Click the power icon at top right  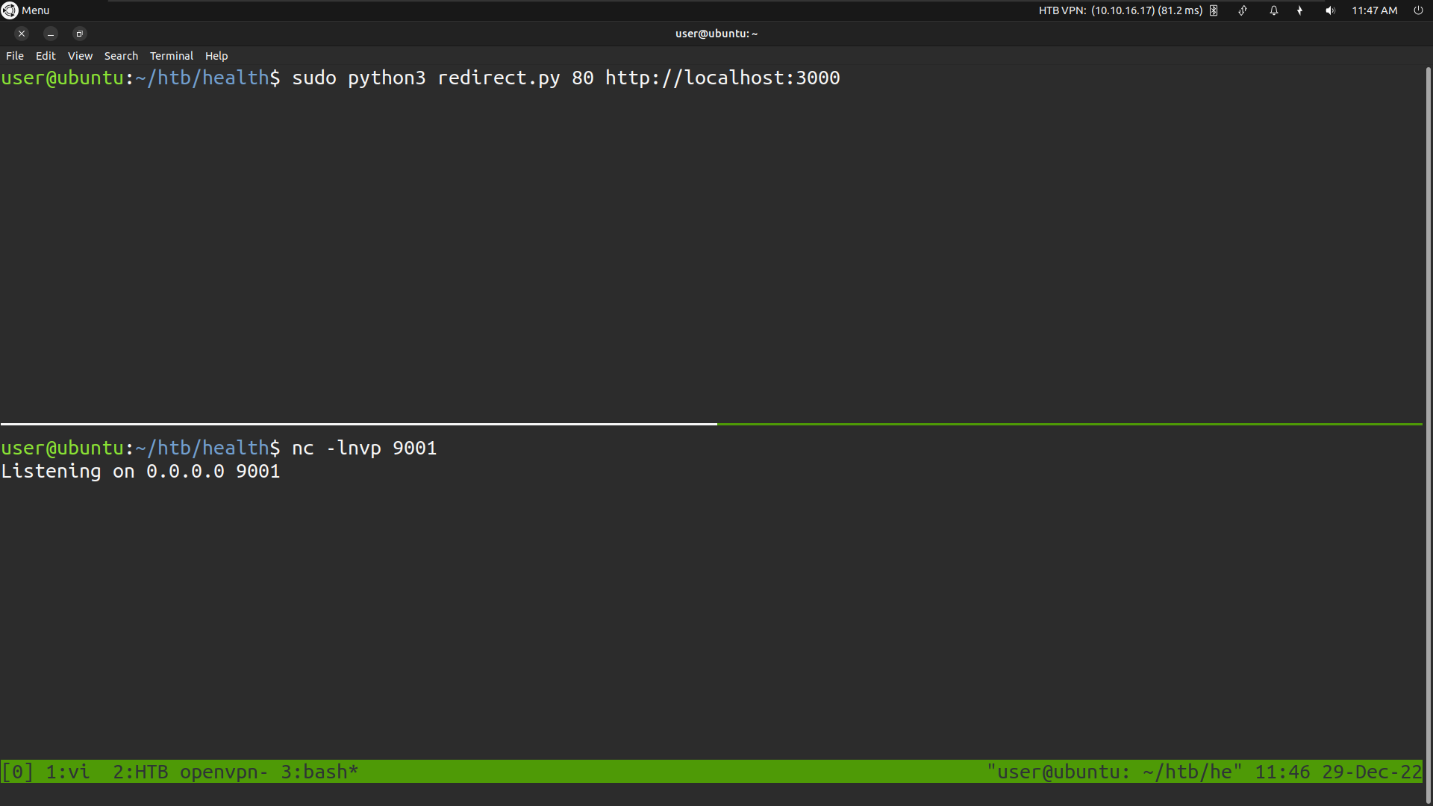[1417, 10]
